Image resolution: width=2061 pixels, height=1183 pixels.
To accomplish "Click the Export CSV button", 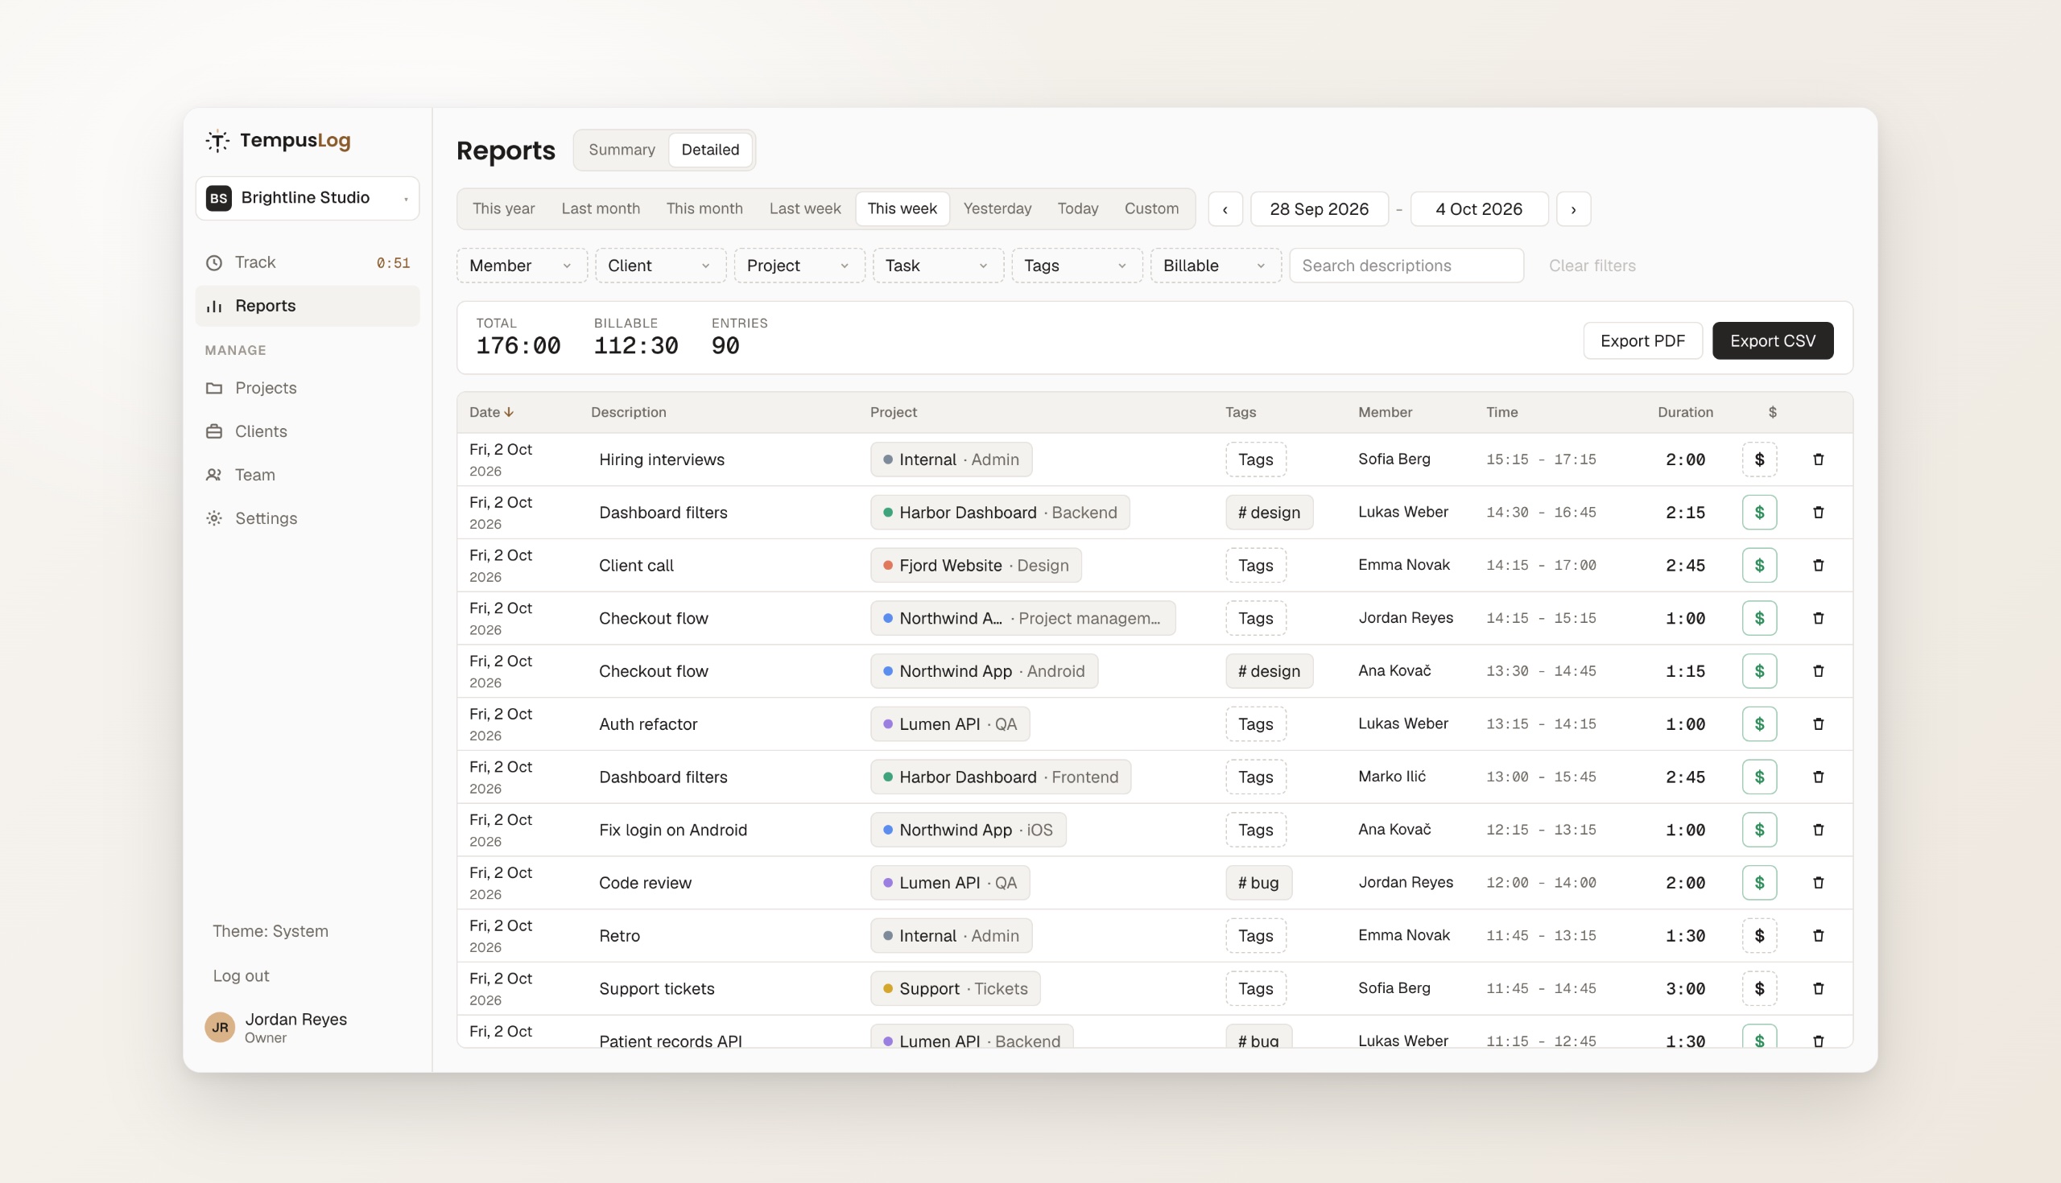I will click(x=1773, y=341).
